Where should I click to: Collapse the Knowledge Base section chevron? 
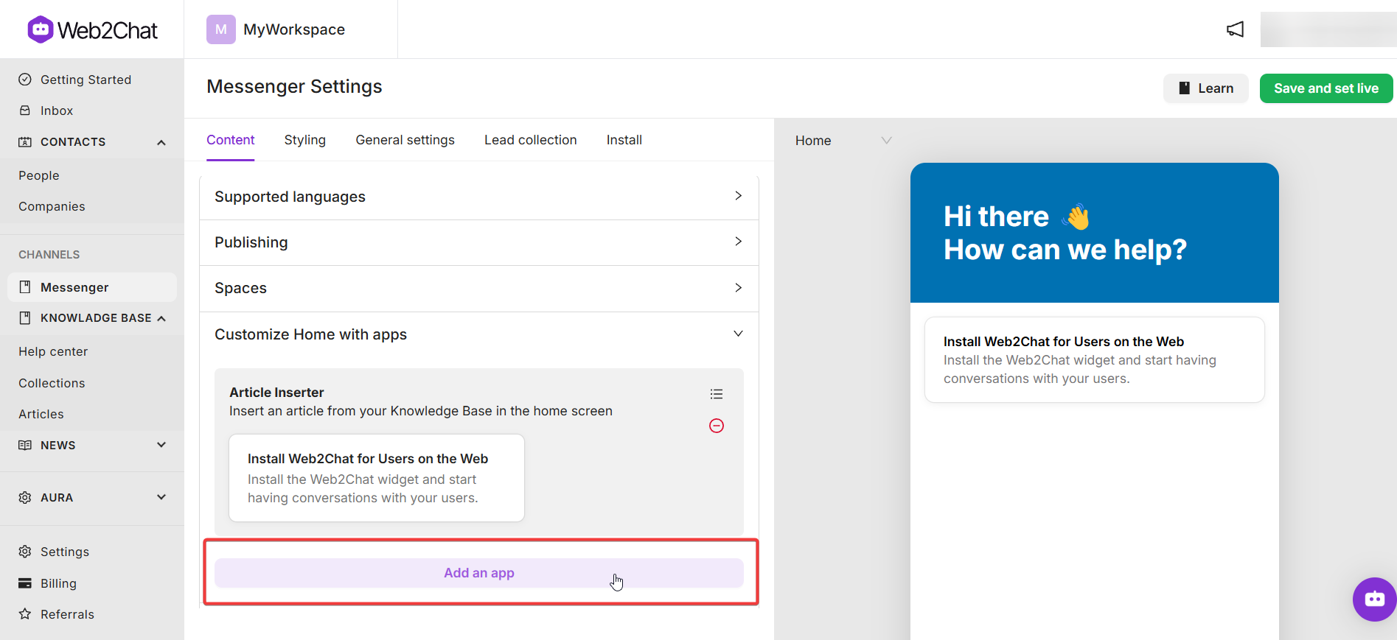click(x=161, y=318)
